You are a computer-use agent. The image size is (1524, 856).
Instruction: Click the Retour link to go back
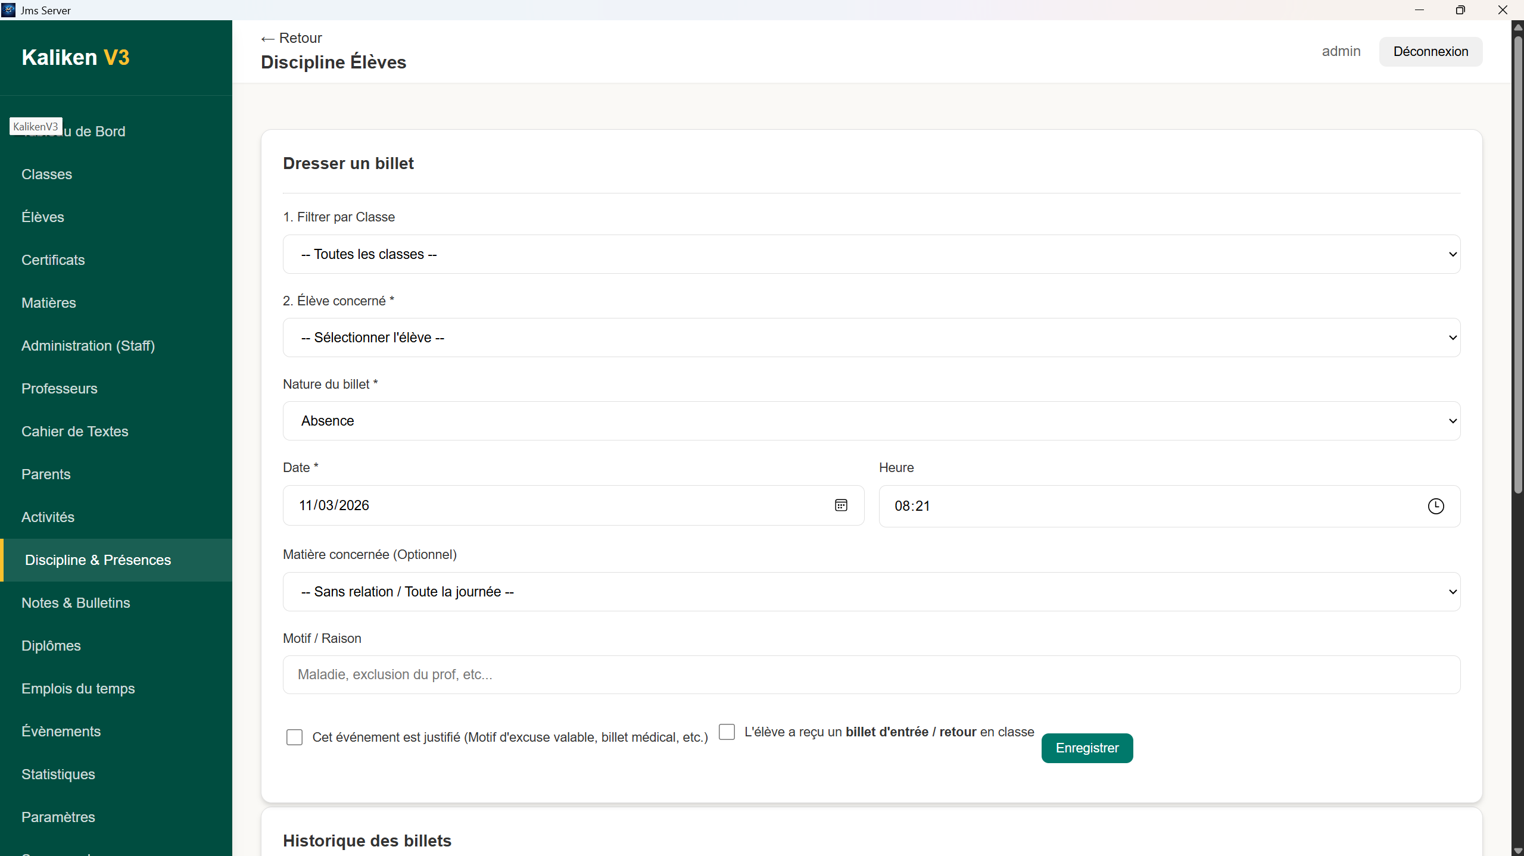291,38
